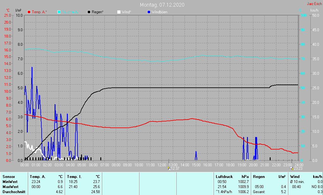Click the 'Ø 10 min.' wind label

[297, 182]
